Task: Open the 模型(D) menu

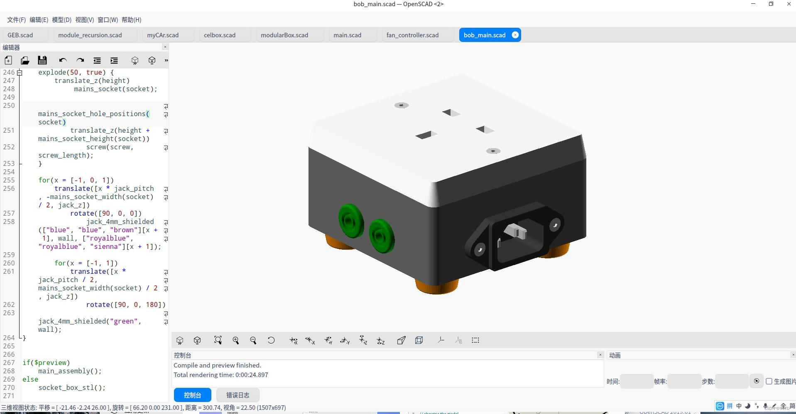Action: coord(61,19)
